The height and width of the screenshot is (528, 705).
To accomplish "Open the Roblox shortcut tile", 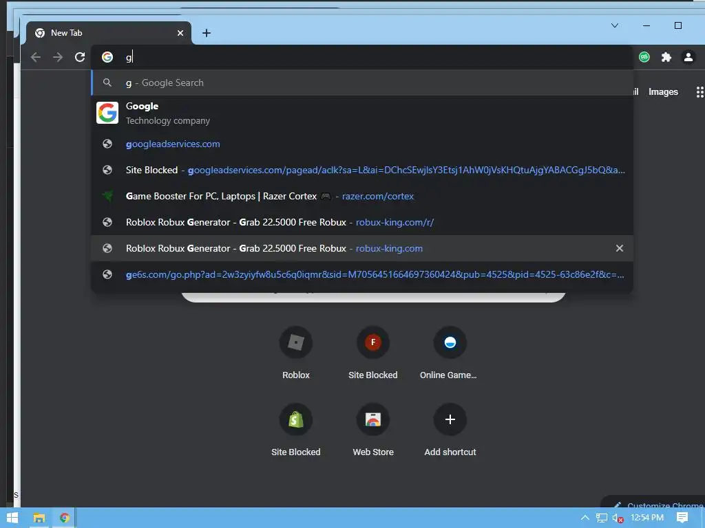I will [x=296, y=353].
